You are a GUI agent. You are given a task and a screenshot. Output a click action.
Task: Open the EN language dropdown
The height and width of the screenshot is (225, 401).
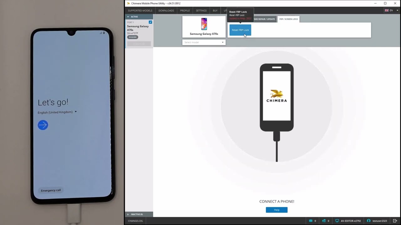click(x=392, y=10)
